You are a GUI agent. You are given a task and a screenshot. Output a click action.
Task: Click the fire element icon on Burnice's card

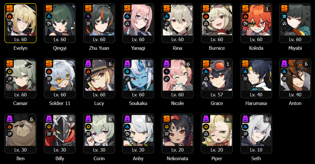pos(206,16)
